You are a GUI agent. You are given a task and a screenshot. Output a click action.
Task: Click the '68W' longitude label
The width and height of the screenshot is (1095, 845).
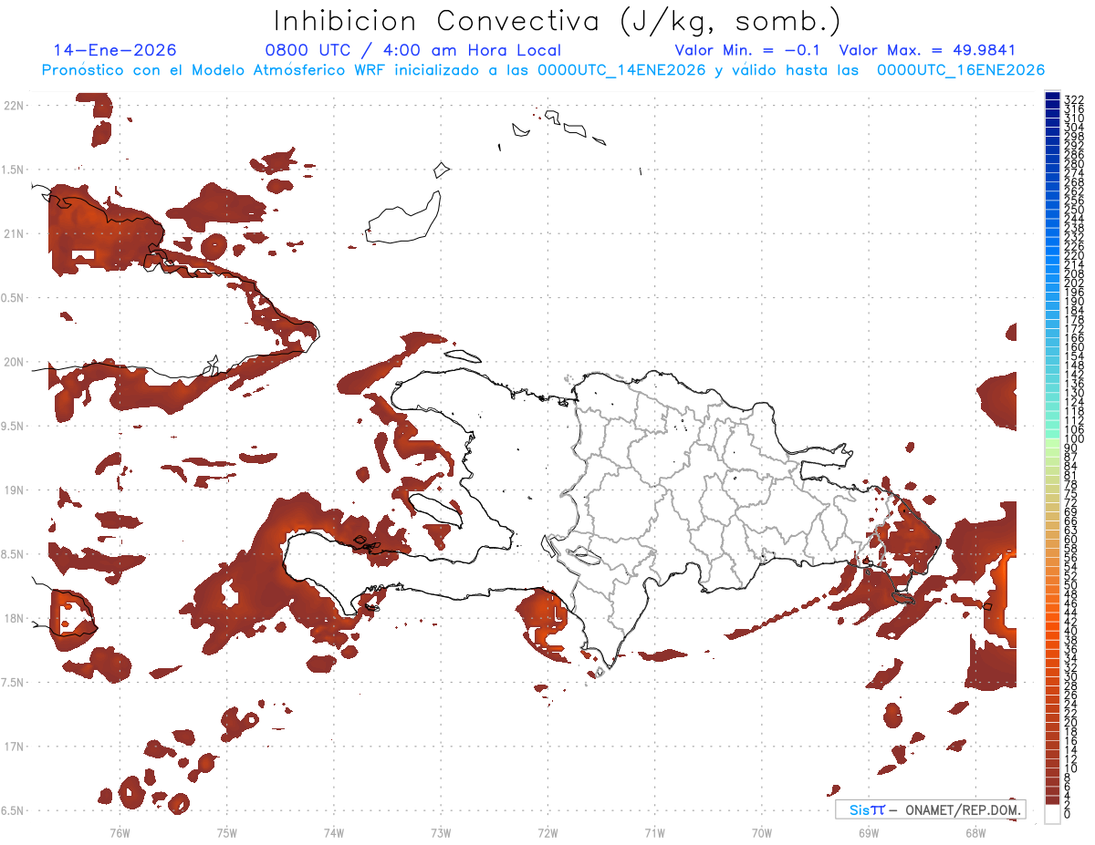tap(975, 832)
